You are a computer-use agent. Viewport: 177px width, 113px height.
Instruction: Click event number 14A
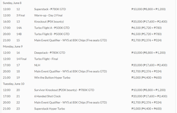tap(19, 28)
